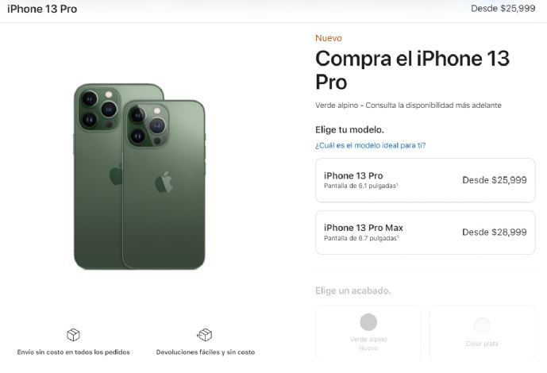The image size is (547, 373).
Task: Choose the Verde alpino finish
Action: tap(368, 333)
